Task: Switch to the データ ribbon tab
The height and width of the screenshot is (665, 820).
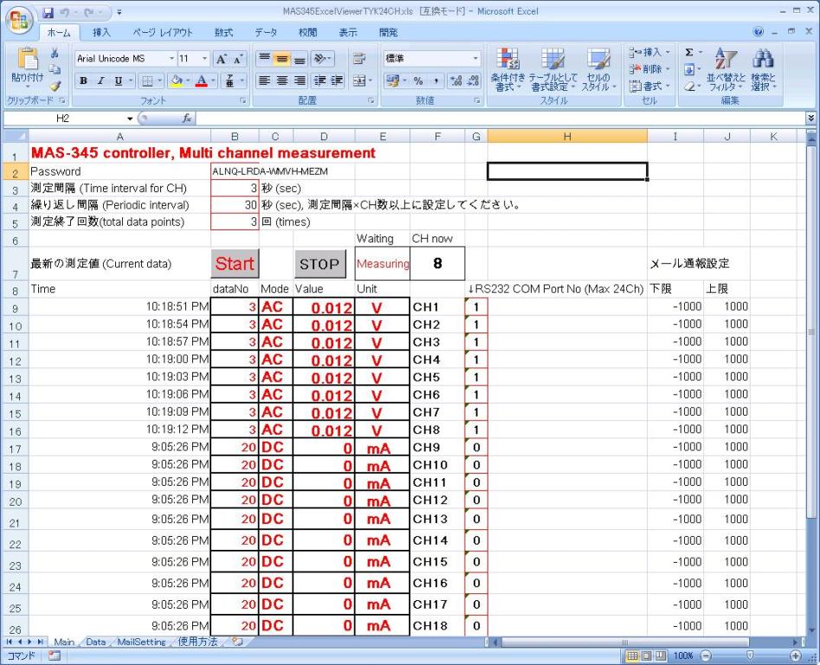Action: pyautogui.click(x=266, y=32)
